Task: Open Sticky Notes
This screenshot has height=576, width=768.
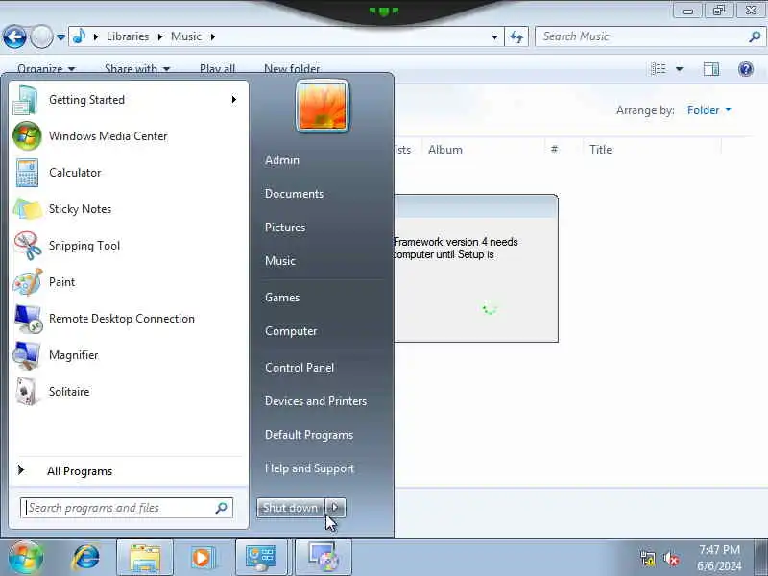Action: (x=127, y=209)
